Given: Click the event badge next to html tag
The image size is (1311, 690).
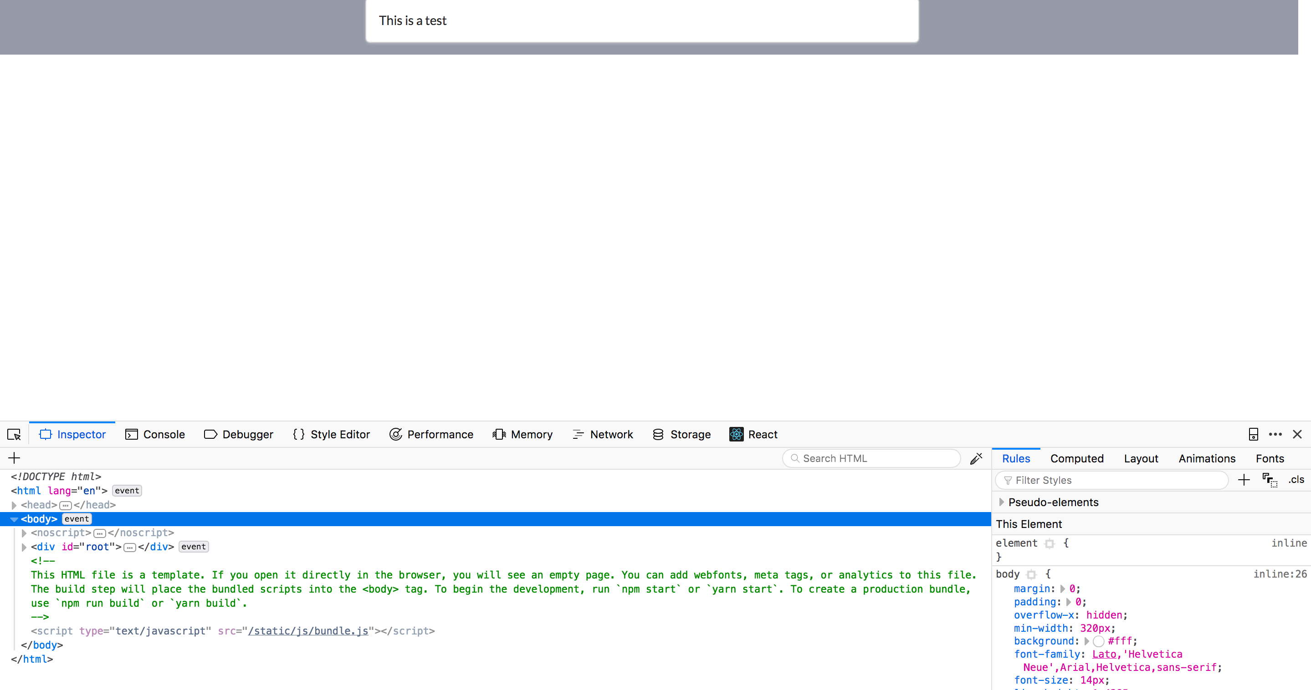Looking at the screenshot, I should [x=127, y=491].
